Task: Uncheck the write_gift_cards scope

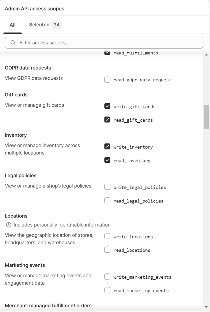Action: (x=107, y=106)
